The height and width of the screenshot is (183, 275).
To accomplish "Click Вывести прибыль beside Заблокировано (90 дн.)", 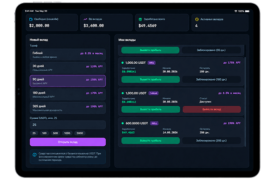I will [x=150, y=50].
